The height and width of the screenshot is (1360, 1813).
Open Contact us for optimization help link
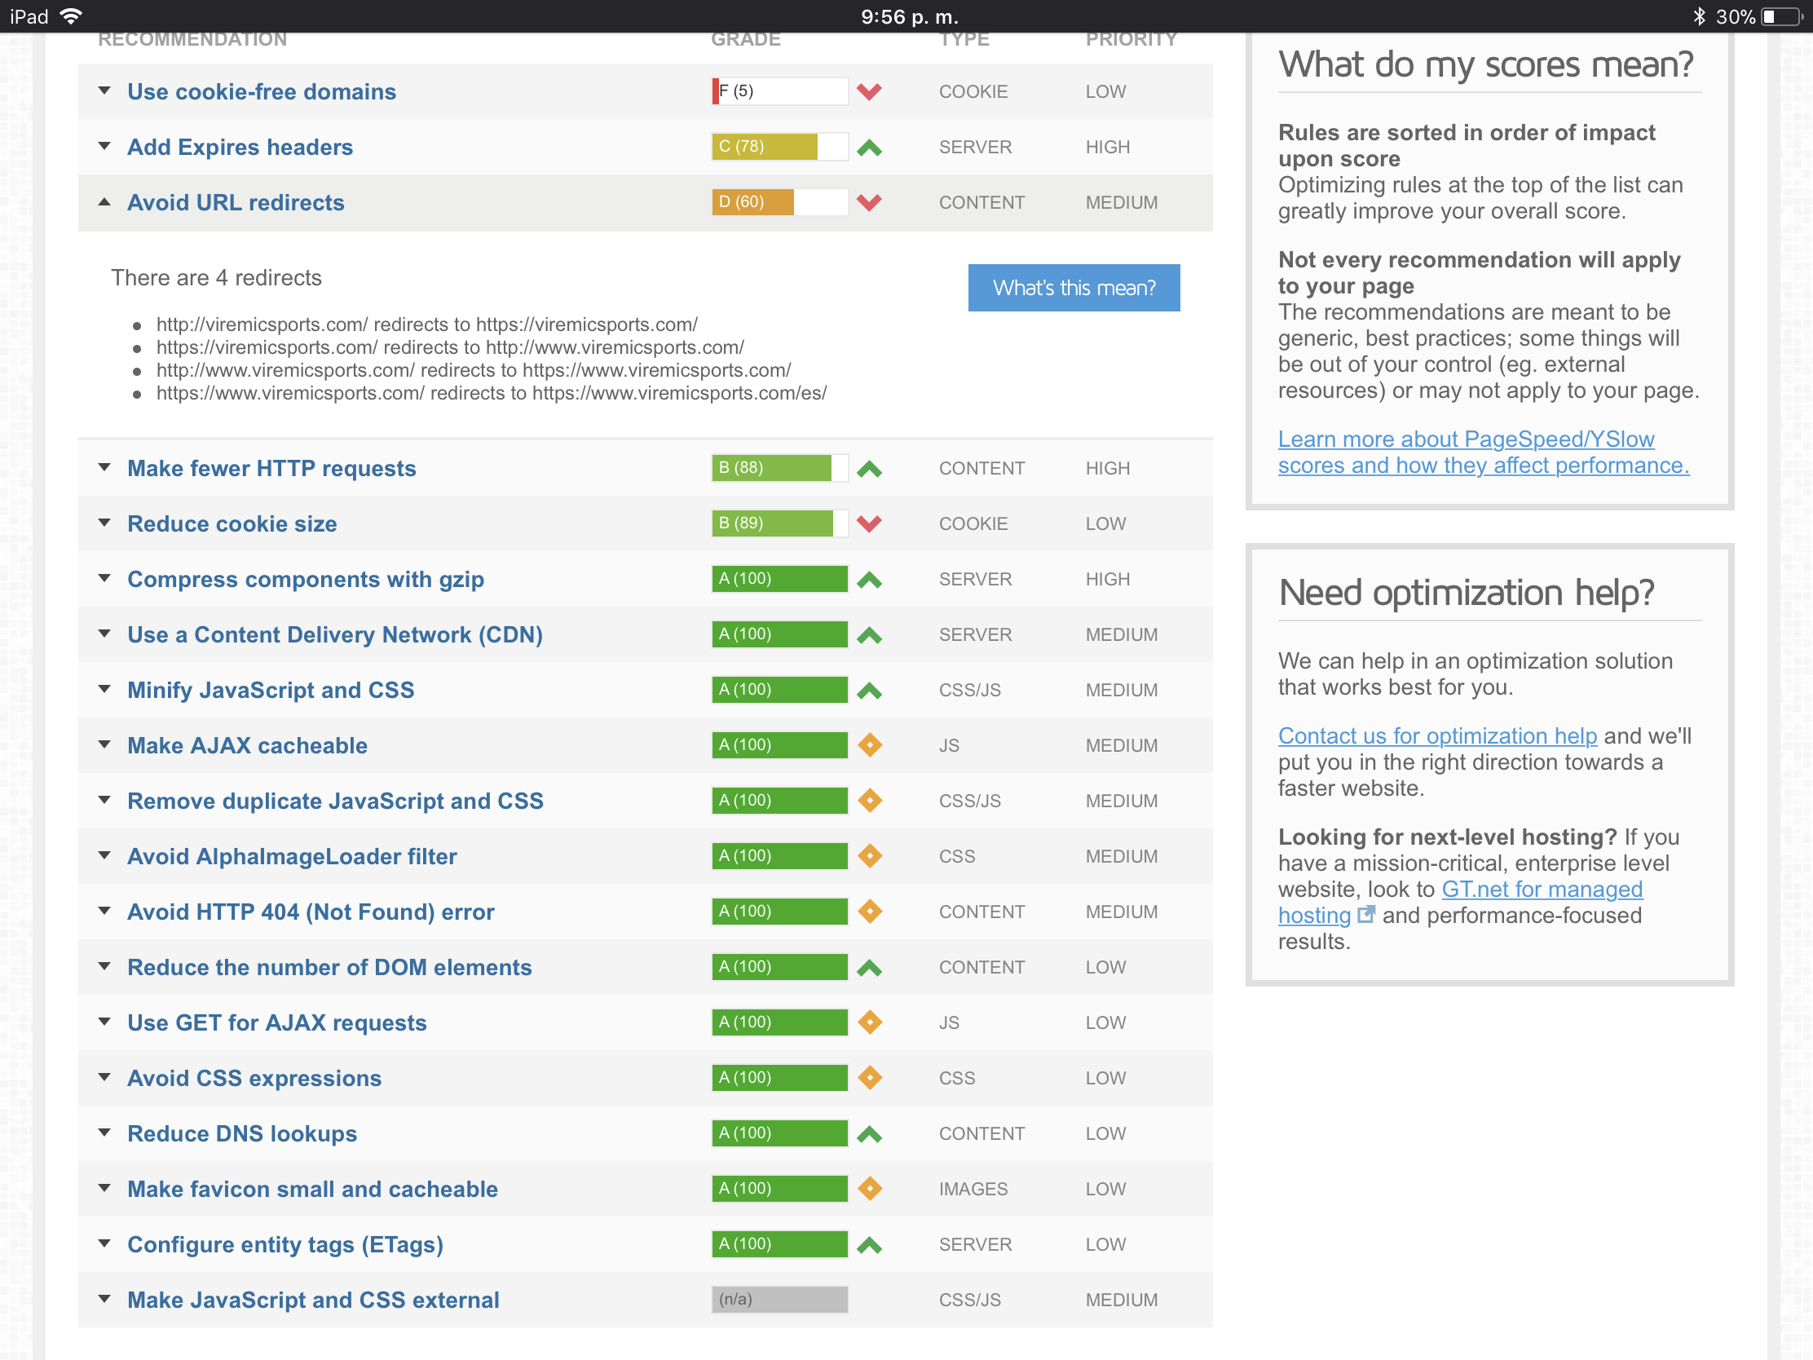tap(1437, 736)
